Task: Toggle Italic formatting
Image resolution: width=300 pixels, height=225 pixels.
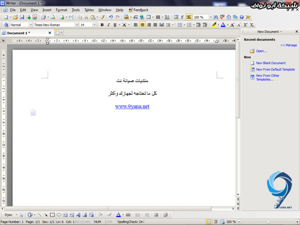Action: click(108, 25)
